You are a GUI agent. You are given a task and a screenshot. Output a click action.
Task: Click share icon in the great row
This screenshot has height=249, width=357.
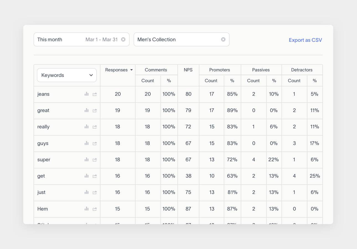tap(95, 111)
